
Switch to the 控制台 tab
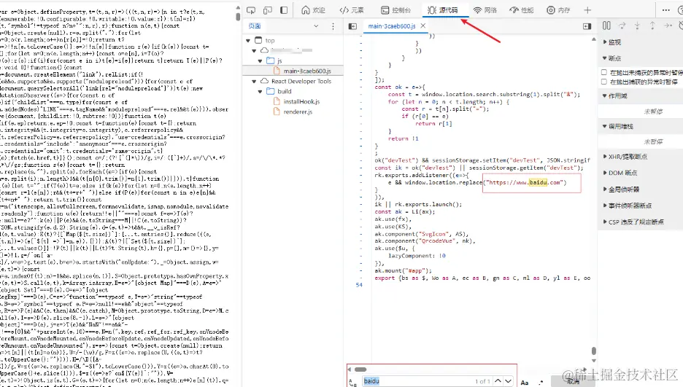(x=396, y=11)
